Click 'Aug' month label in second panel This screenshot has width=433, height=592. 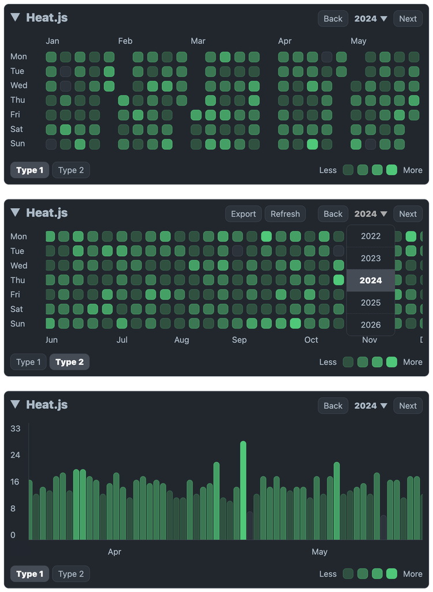(x=181, y=340)
